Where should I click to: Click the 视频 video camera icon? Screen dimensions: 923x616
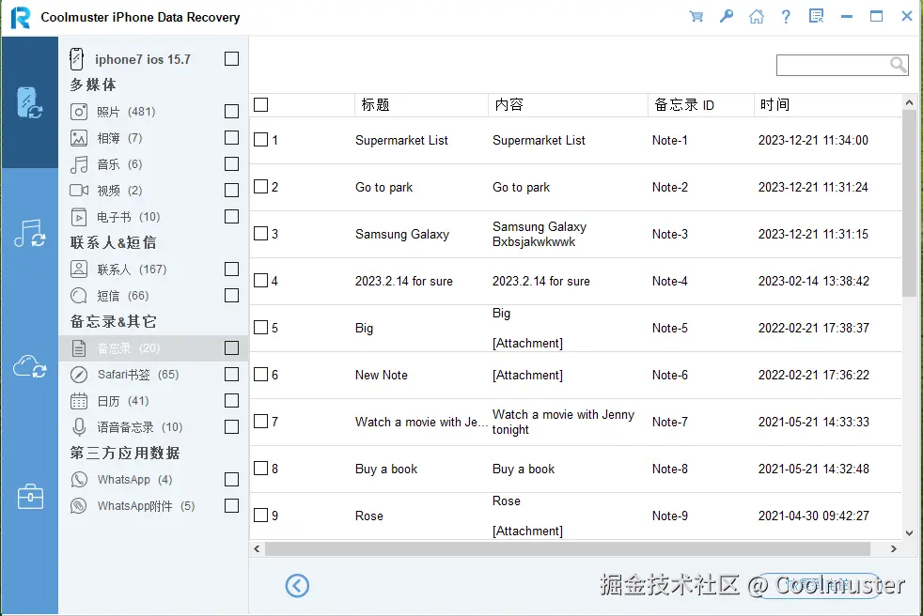79,191
